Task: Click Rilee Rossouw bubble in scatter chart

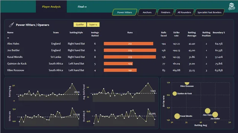Action: coord(187,83)
